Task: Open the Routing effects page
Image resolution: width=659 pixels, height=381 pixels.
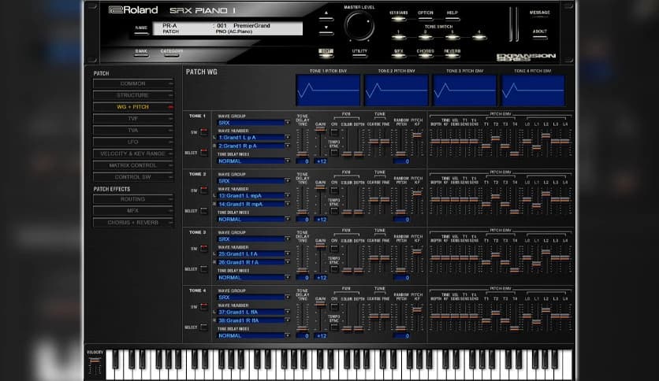Action: click(132, 199)
